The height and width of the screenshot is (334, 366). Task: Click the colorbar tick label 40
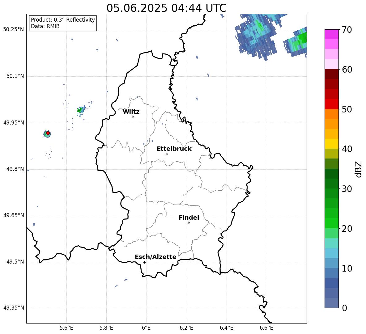347,149
